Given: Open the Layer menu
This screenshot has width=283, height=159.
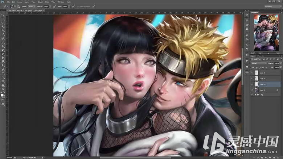Looking at the screenshot, I should coord(27,2).
